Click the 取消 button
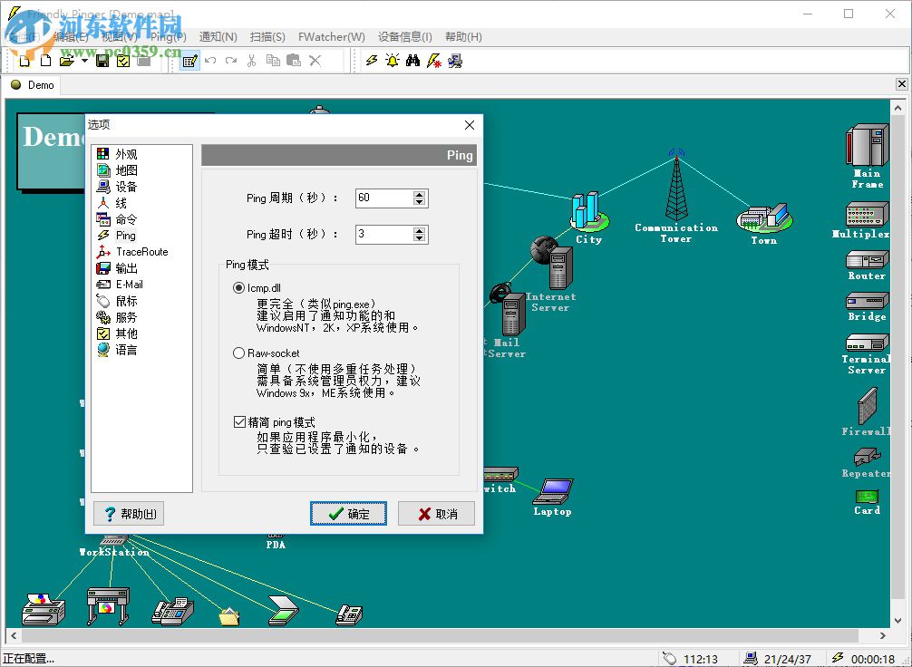This screenshot has width=912, height=667. point(436,514)
